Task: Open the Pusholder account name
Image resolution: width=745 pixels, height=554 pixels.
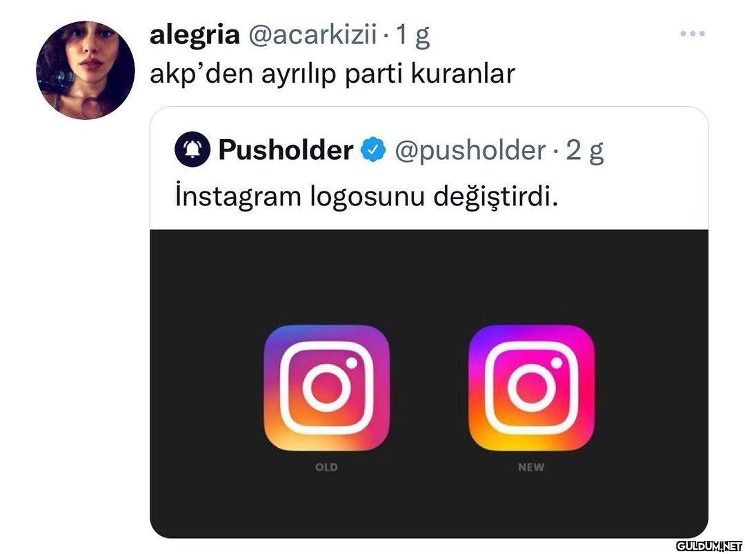Action: 286,150
